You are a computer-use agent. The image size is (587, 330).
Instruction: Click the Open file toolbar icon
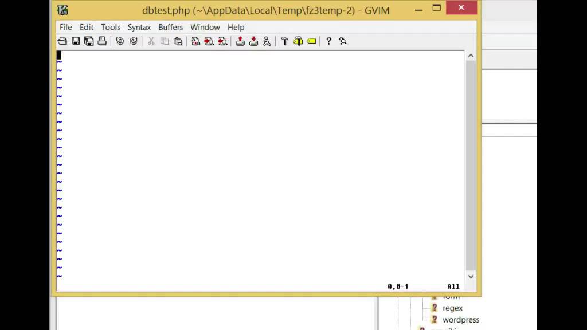tap(62, 41)
